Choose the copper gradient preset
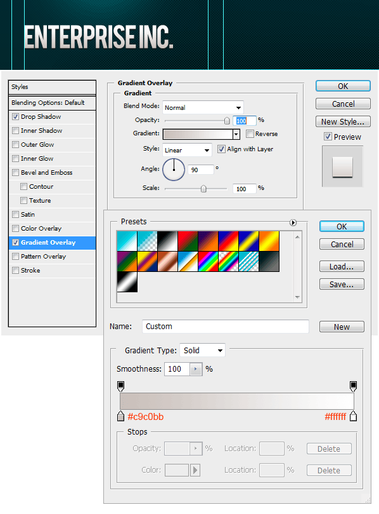Image resolution: width=379 pixels, height=514 pixels. [167, 261]
